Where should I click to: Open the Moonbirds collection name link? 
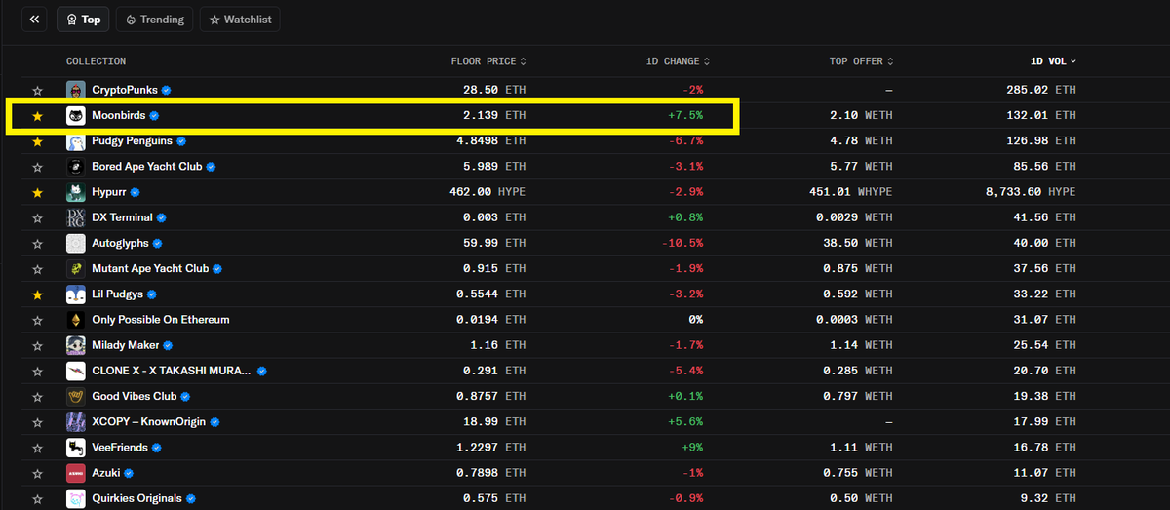[118, 116]
